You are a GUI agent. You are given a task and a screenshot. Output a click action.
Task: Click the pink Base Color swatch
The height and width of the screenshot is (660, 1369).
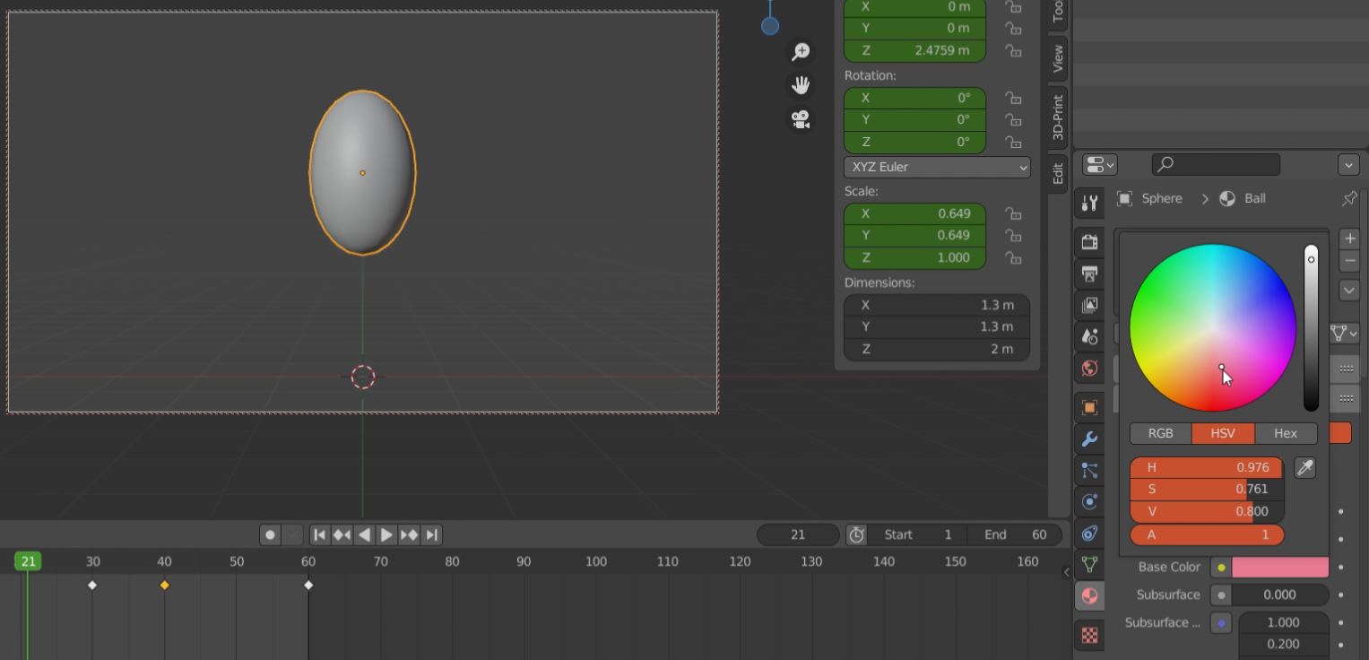click(x=1279, y=567)
